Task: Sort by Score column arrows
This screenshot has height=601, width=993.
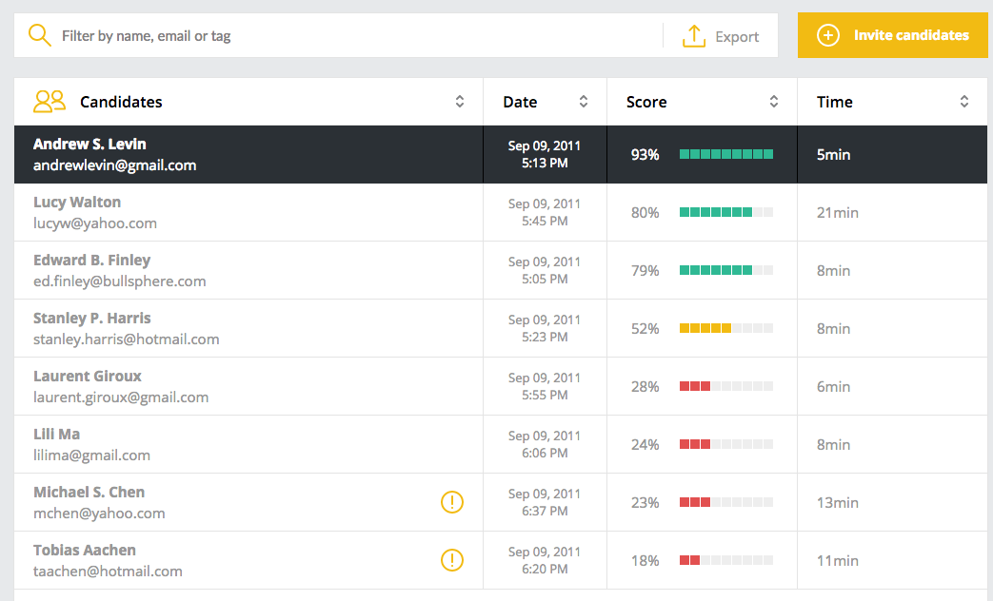Action: click(x=774, y=101)
